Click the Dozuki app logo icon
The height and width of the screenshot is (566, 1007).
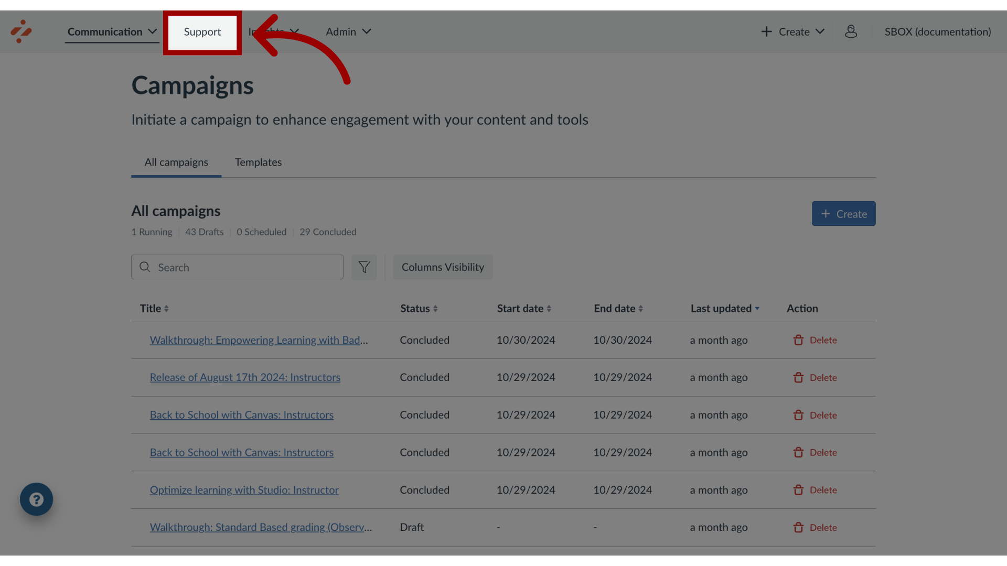(x=21, y=31)
